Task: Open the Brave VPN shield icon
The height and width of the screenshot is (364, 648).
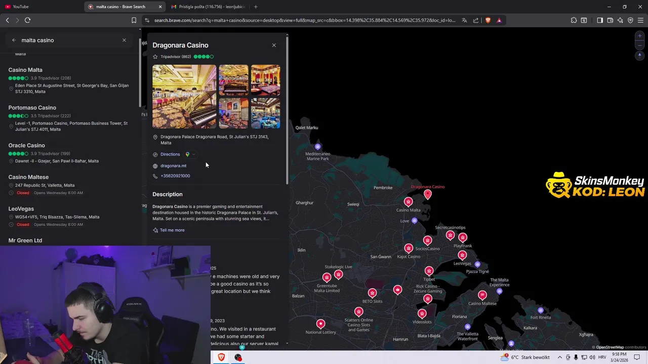Action: tap(630, 20)
